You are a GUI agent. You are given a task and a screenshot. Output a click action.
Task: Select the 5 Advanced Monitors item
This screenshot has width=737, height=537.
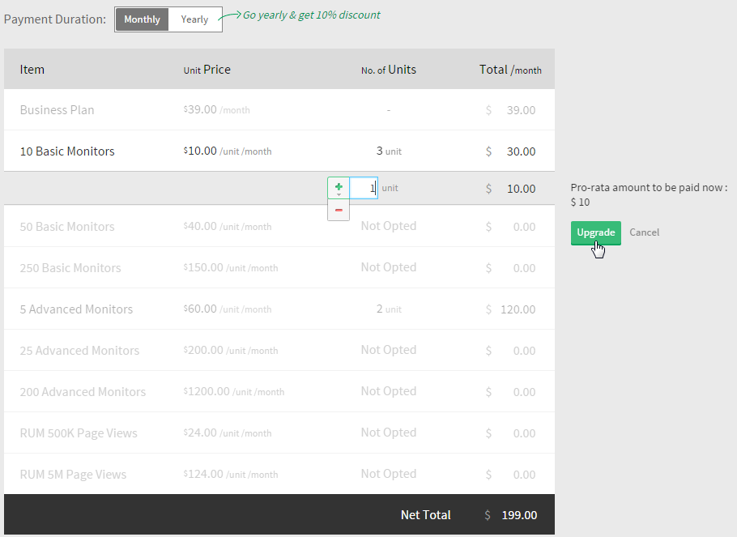[x=76, y=309]
